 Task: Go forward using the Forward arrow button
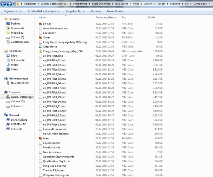9,4
